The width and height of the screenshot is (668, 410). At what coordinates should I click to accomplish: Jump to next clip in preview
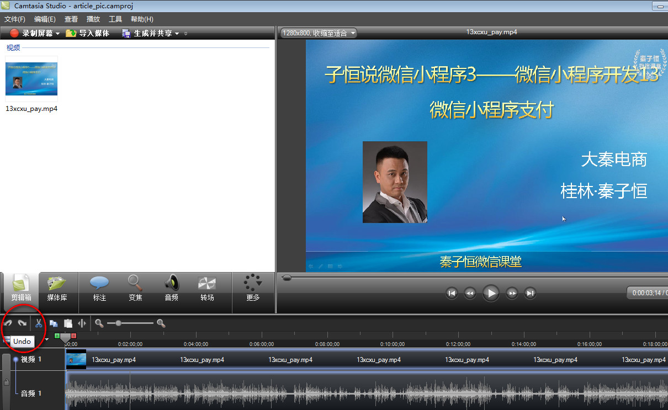[530, 293]
